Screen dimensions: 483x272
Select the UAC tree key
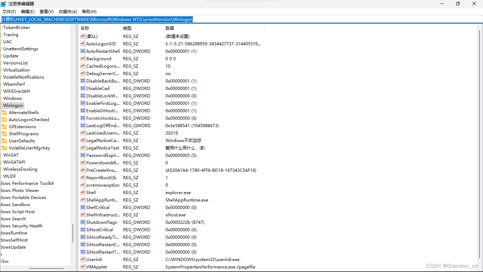(7, 42)
